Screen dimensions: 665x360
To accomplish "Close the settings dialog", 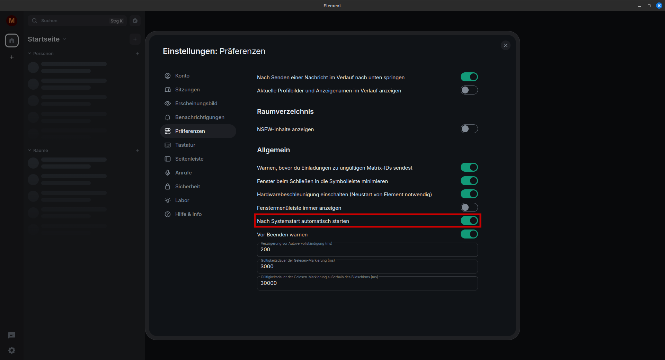I will 505,45.
